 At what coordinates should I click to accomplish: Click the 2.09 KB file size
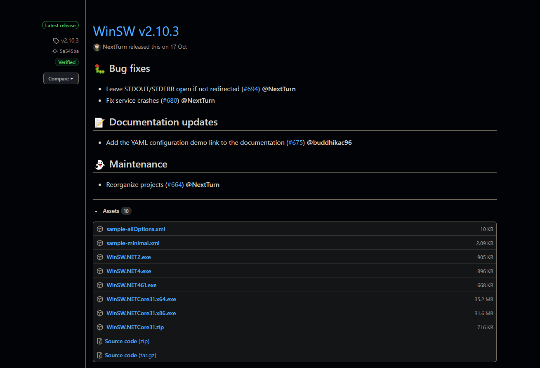pos(485,243)
